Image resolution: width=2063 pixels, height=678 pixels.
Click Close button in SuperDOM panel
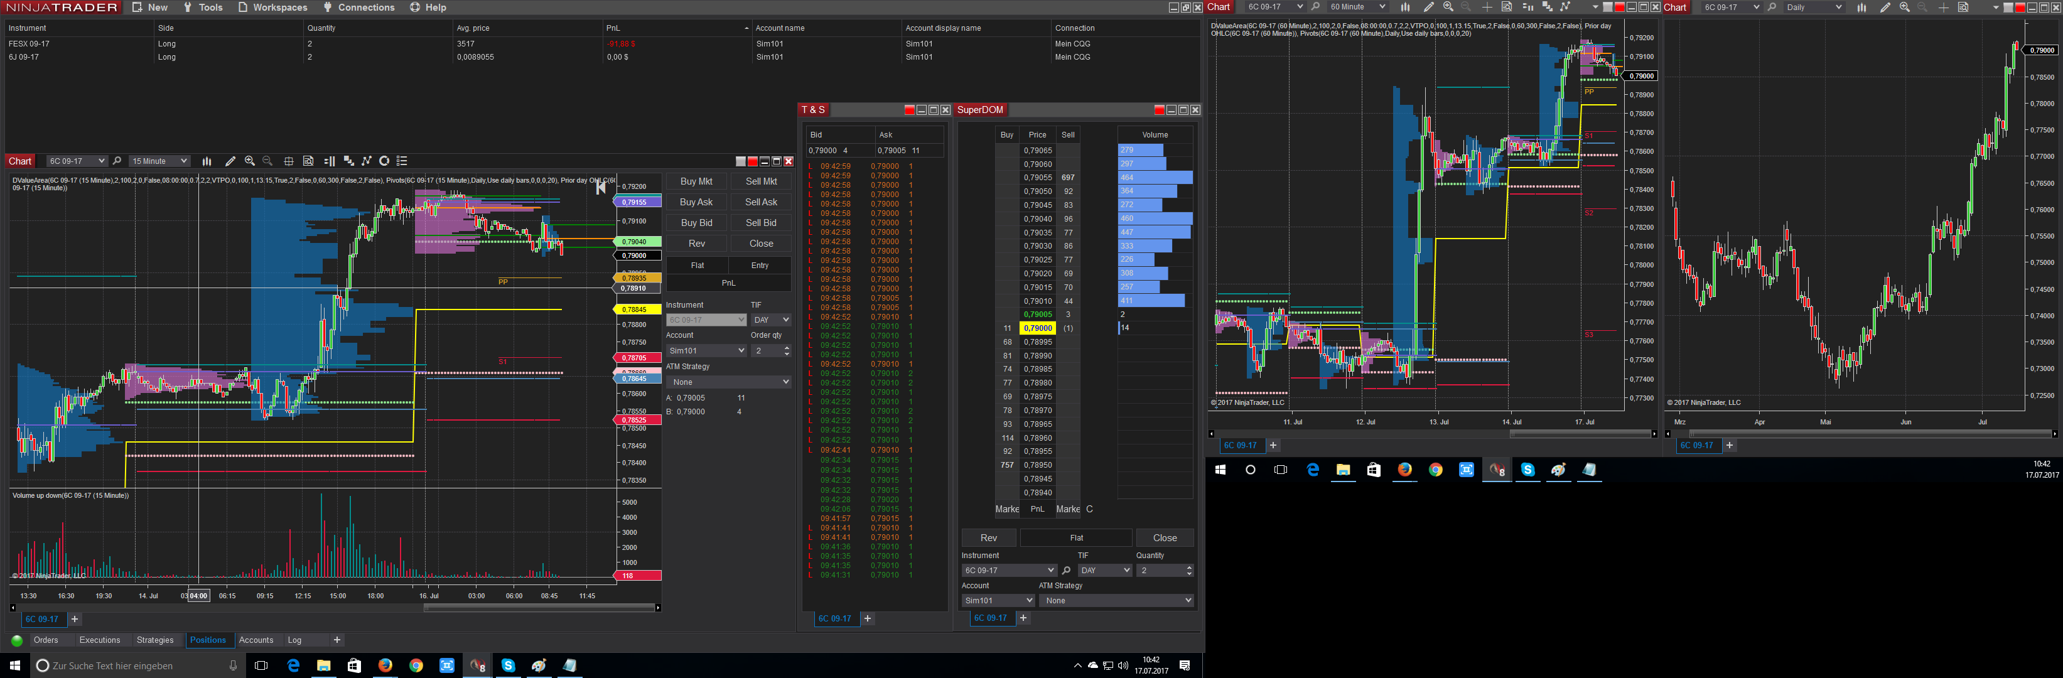(1165, 538)
